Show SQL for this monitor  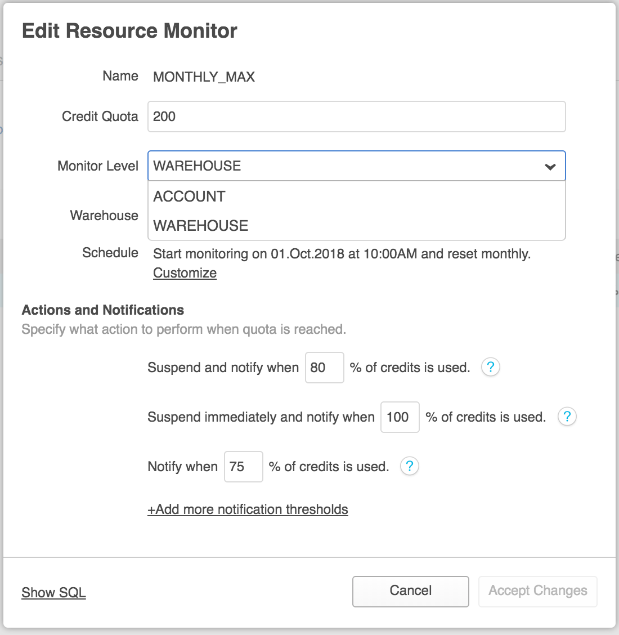click(x=53, y=592)
